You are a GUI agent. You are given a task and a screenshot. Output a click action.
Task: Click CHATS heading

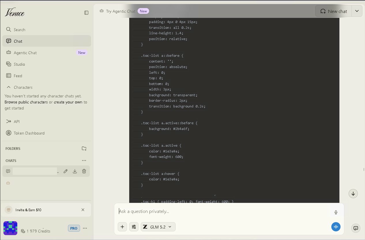pos(11,161)
